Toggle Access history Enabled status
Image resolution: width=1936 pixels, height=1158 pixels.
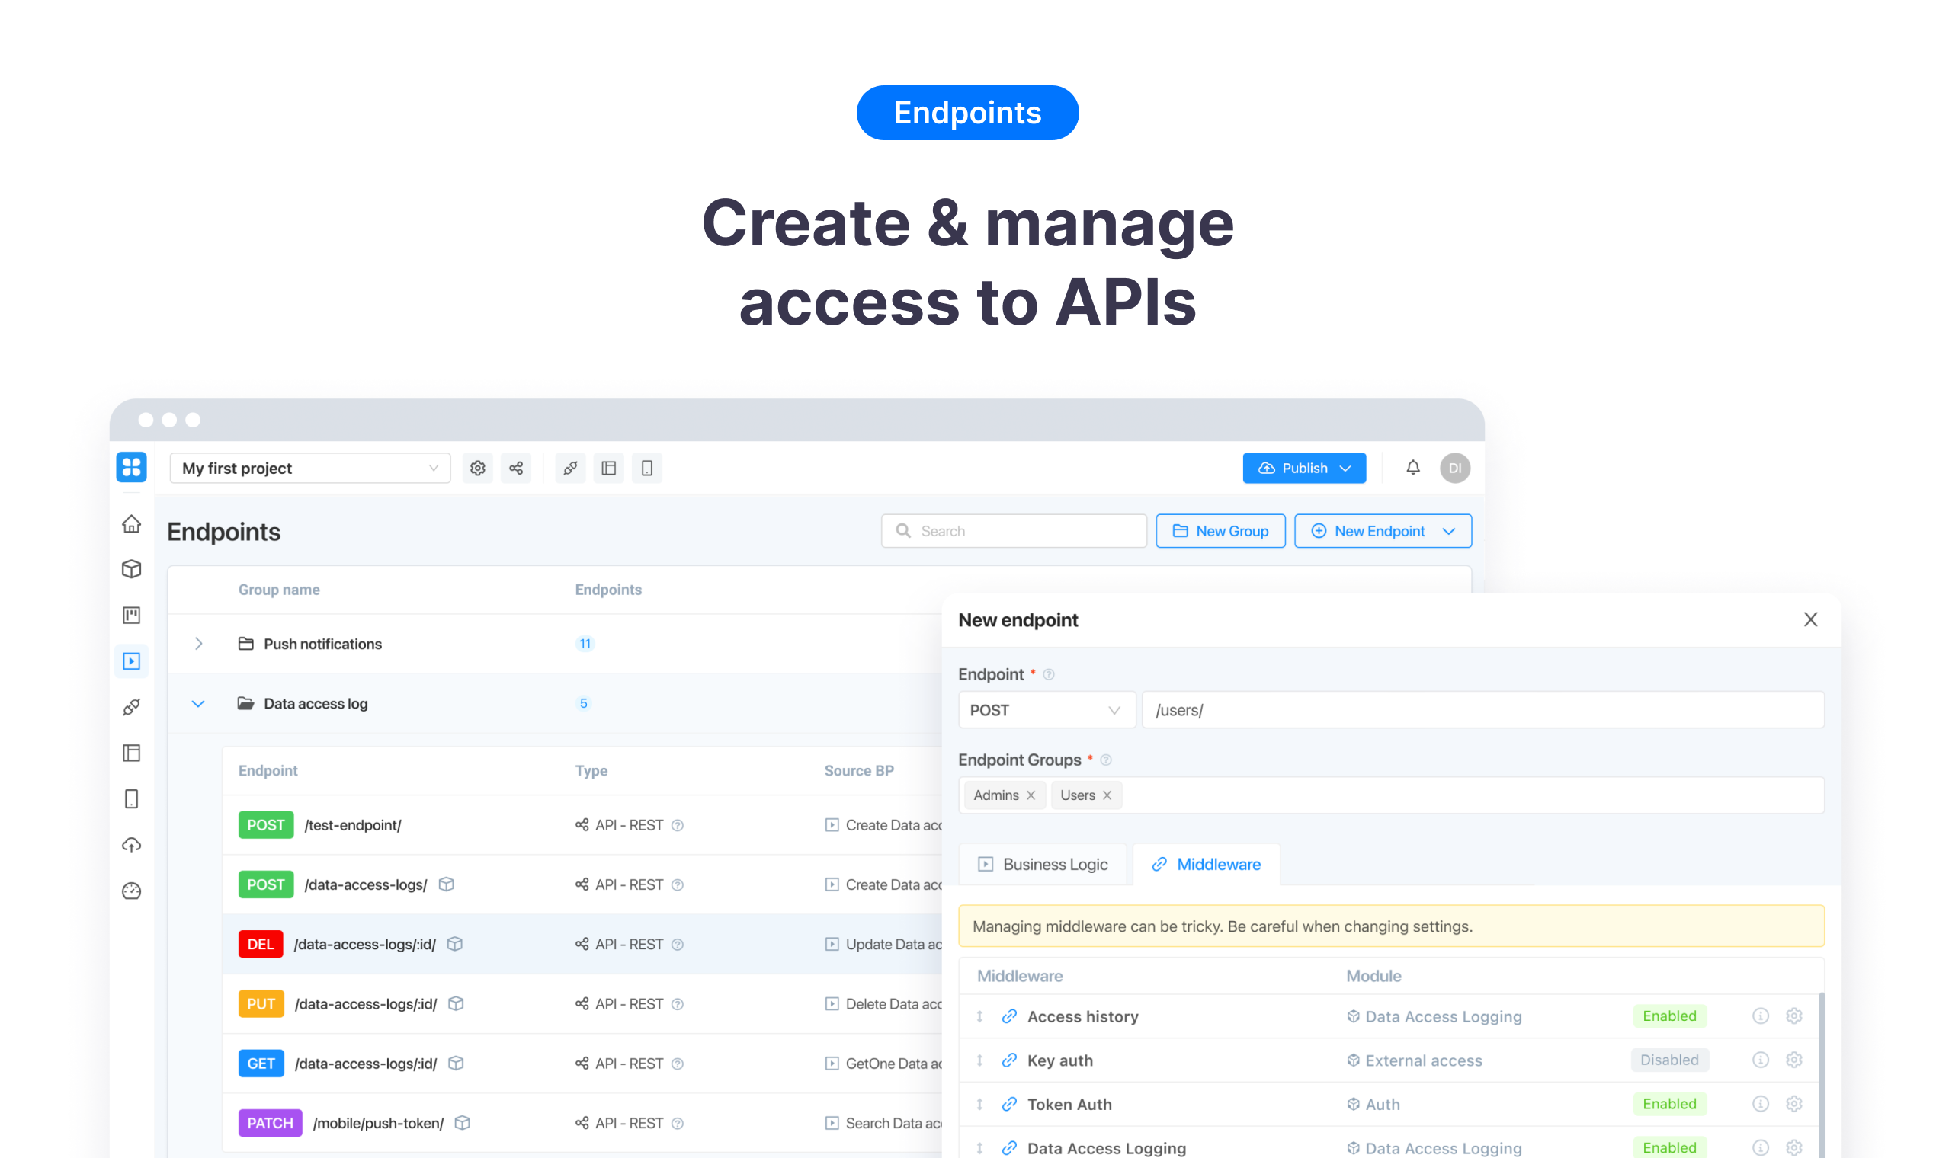pos(1670,1016)
